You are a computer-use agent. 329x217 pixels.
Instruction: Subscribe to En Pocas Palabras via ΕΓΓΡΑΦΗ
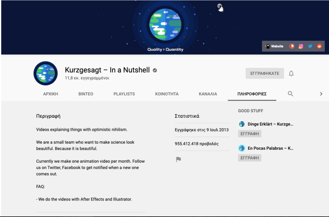click(x=250, y=158)
